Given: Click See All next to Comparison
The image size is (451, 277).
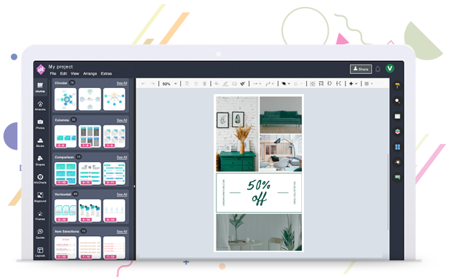Looking at the screenshot, I should tap(121, 157).
